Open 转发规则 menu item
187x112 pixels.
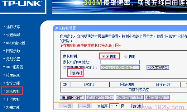click(x=13, y=75)
